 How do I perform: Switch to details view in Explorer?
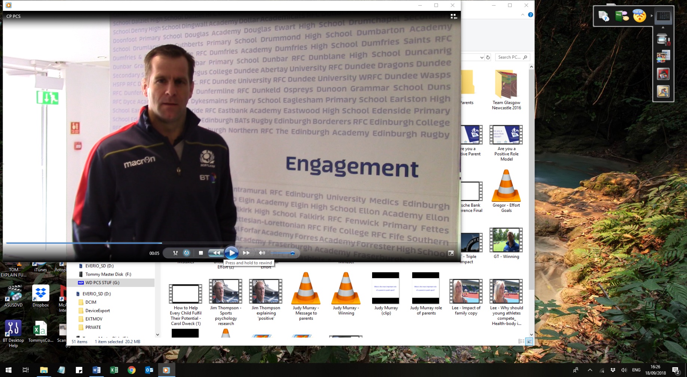(521, 341)
